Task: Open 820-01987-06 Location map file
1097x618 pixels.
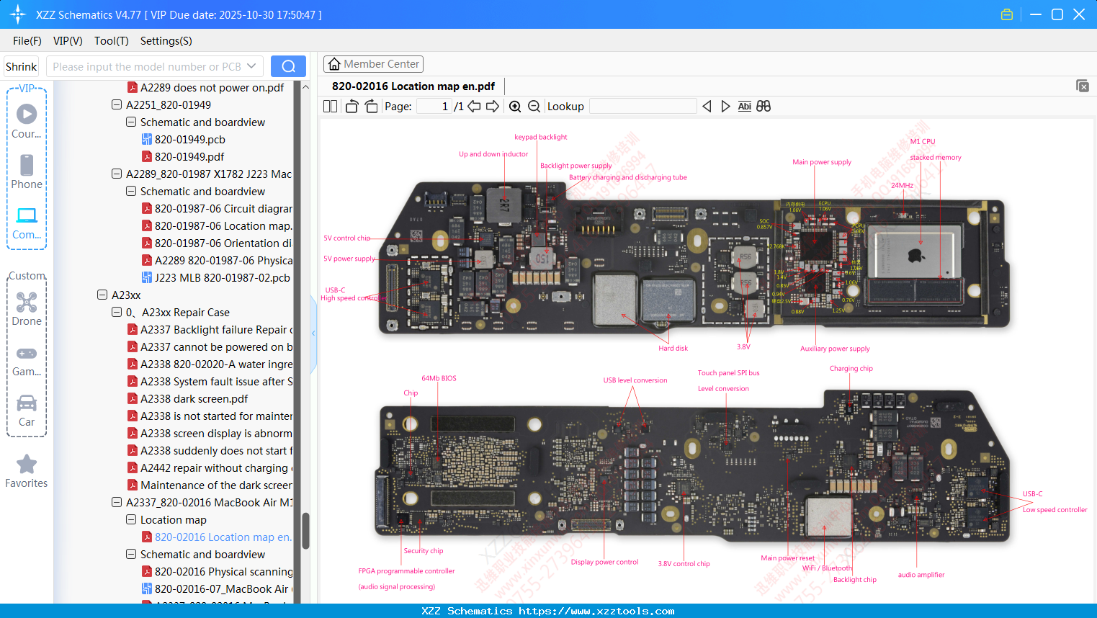Action: 217,225
